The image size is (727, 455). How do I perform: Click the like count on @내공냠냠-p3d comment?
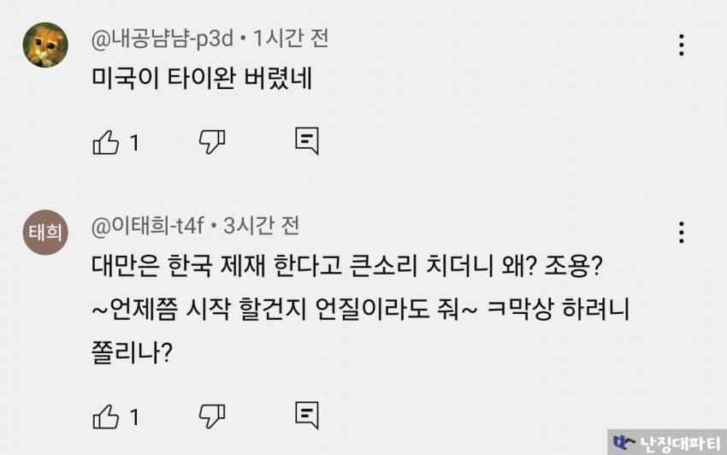pyautogui.click(x=134, y=143)
